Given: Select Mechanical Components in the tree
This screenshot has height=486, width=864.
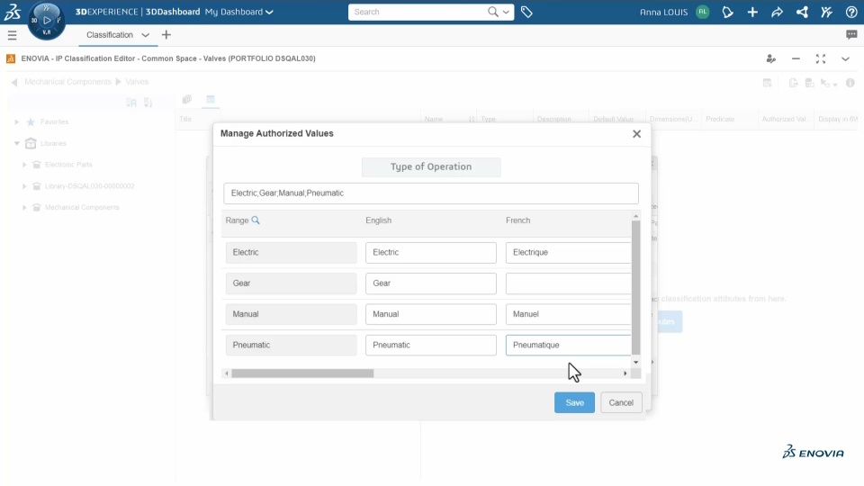Looking at the screenshot, I should (x=82, y=207).
